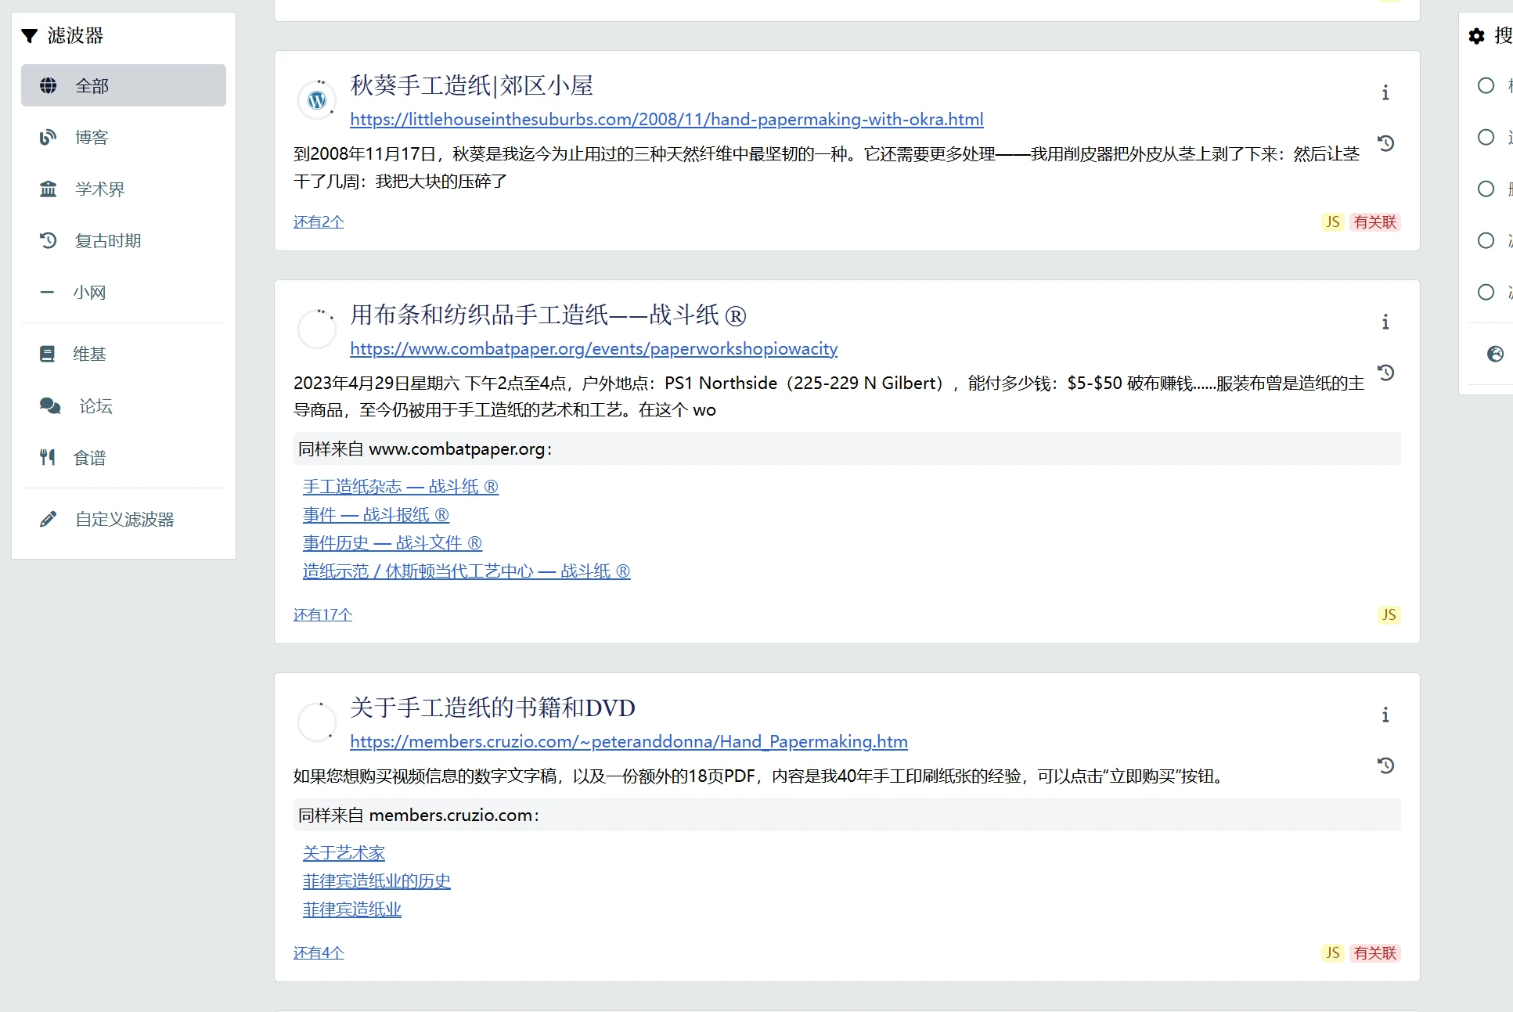Open 手工造纸杂志 — 战斗纸 link
The image size is (1513, 1012).
[401, 486]
